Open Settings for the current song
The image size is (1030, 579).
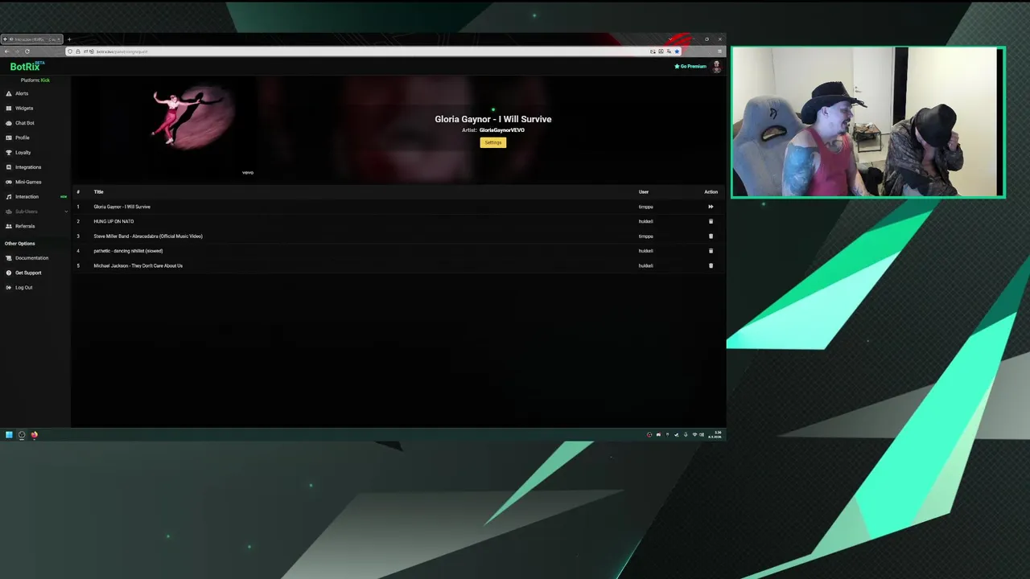click(493, 142)
